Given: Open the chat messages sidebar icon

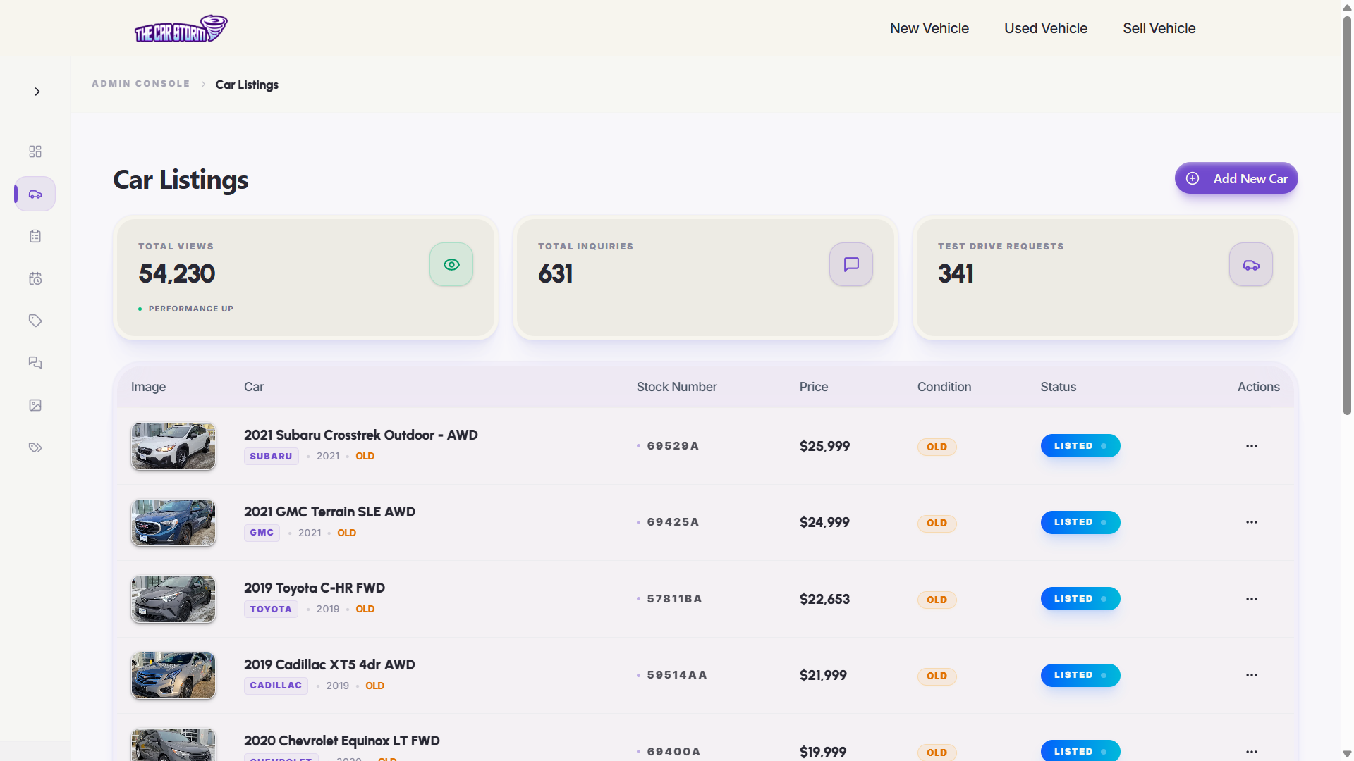Looking at the screenshot, I should [x=35, y=363].
